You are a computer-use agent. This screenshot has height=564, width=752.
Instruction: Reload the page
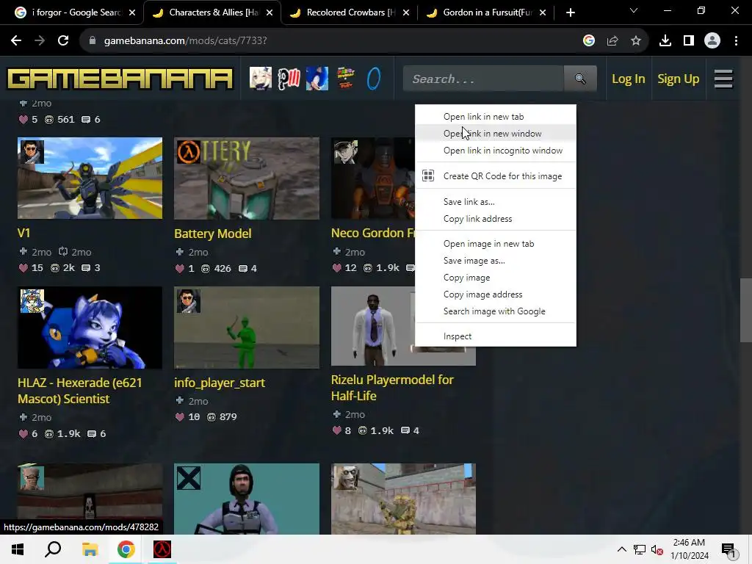pyautogui.click(x=63, y=41)
